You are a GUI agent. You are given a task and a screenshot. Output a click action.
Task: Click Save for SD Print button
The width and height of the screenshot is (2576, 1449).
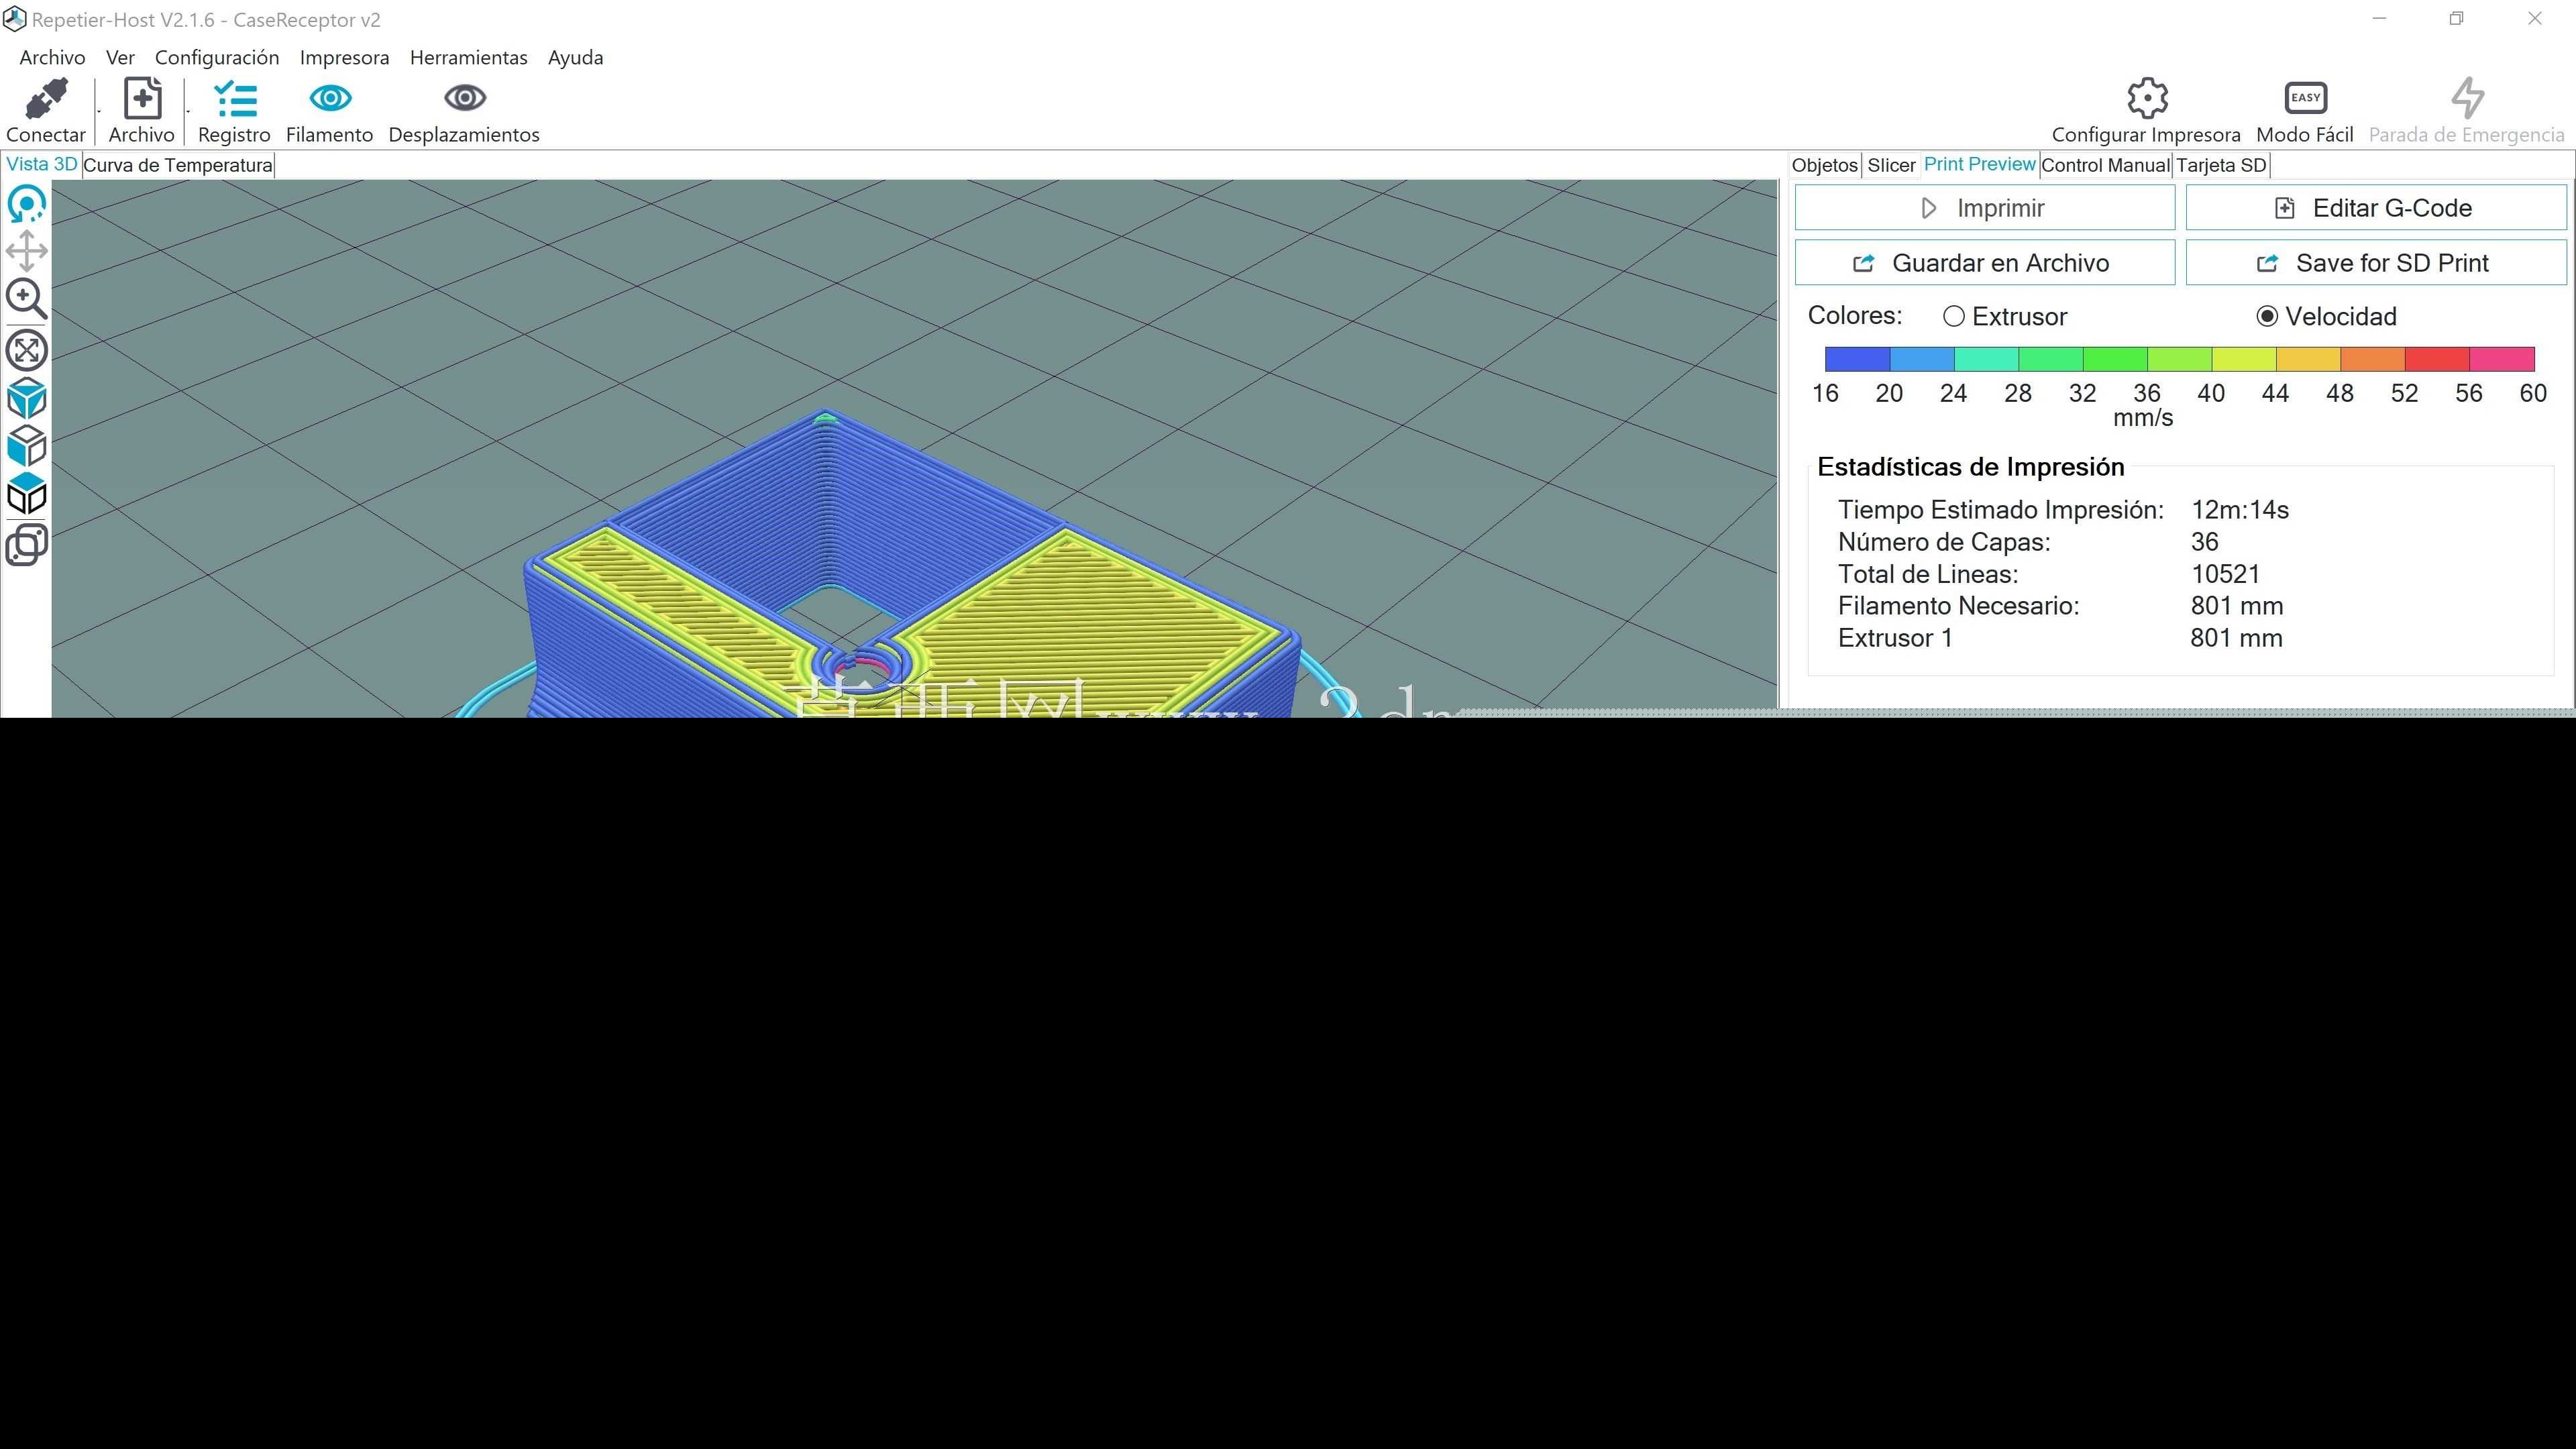point(2376,263)
